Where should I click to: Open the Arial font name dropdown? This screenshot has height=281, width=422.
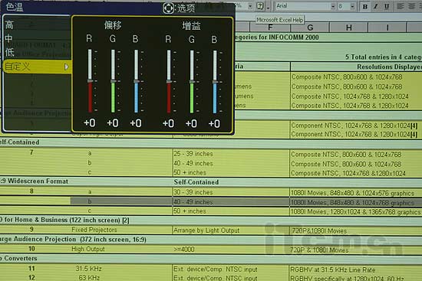[x=333, y=6]
